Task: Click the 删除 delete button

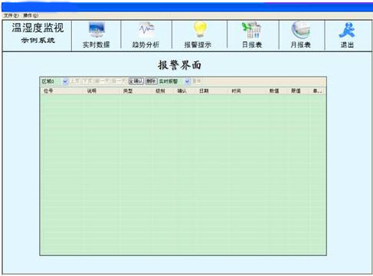Action: point(151,81)
